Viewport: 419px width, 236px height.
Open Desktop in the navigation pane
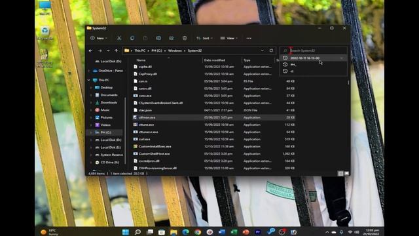(106, 88)
